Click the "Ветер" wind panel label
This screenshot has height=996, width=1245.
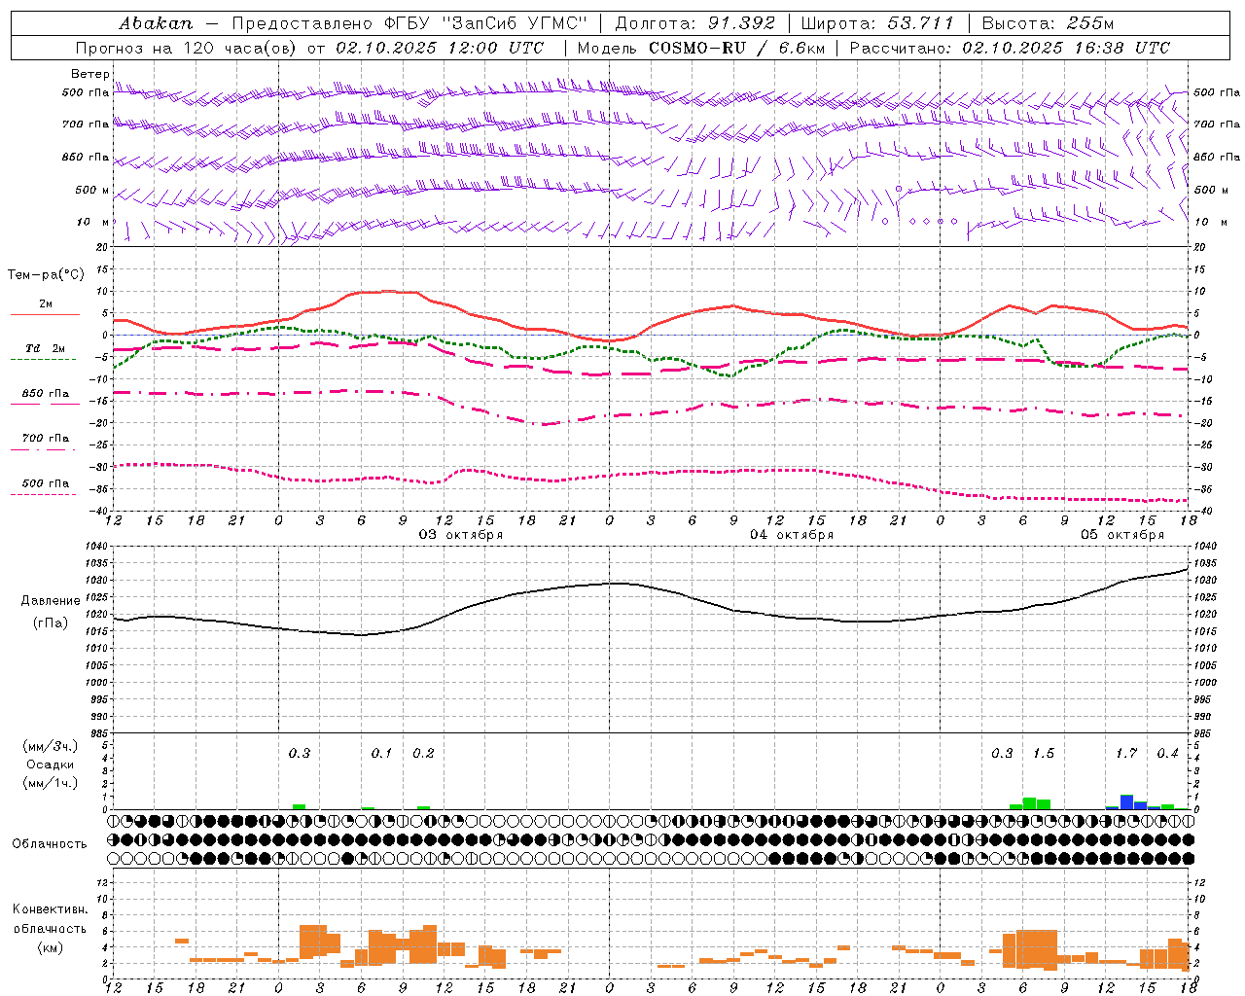[89, 74]
